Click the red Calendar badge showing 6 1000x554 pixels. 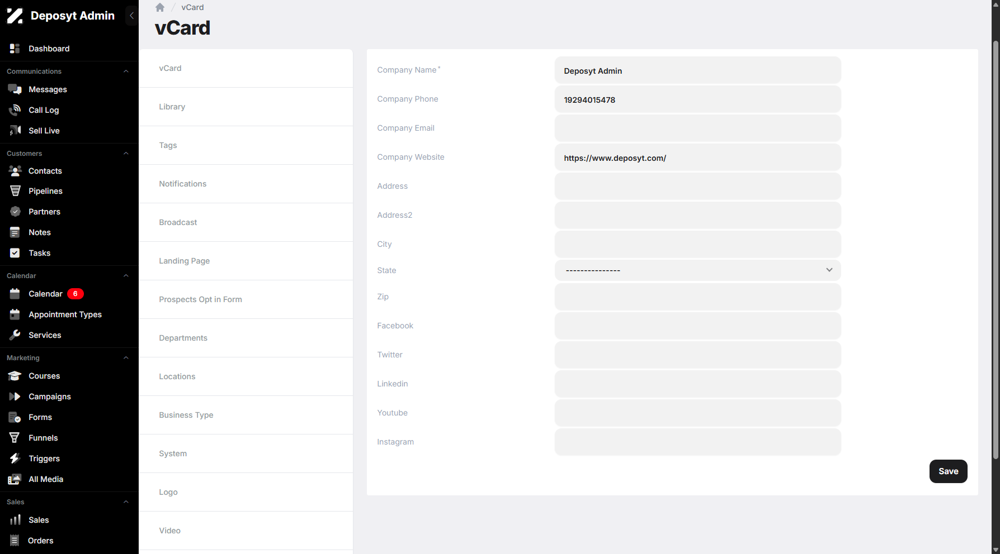point(76,294)
